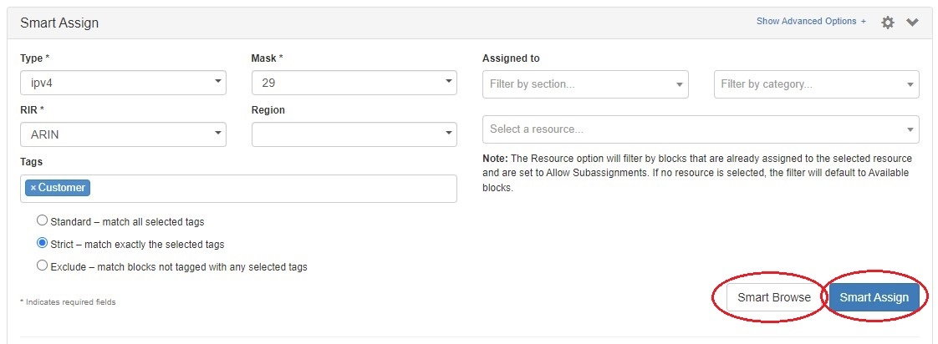Click the Smart Browse button
Image resolution: width=938 pixels, height=344 pixels.
pos(773,297)
